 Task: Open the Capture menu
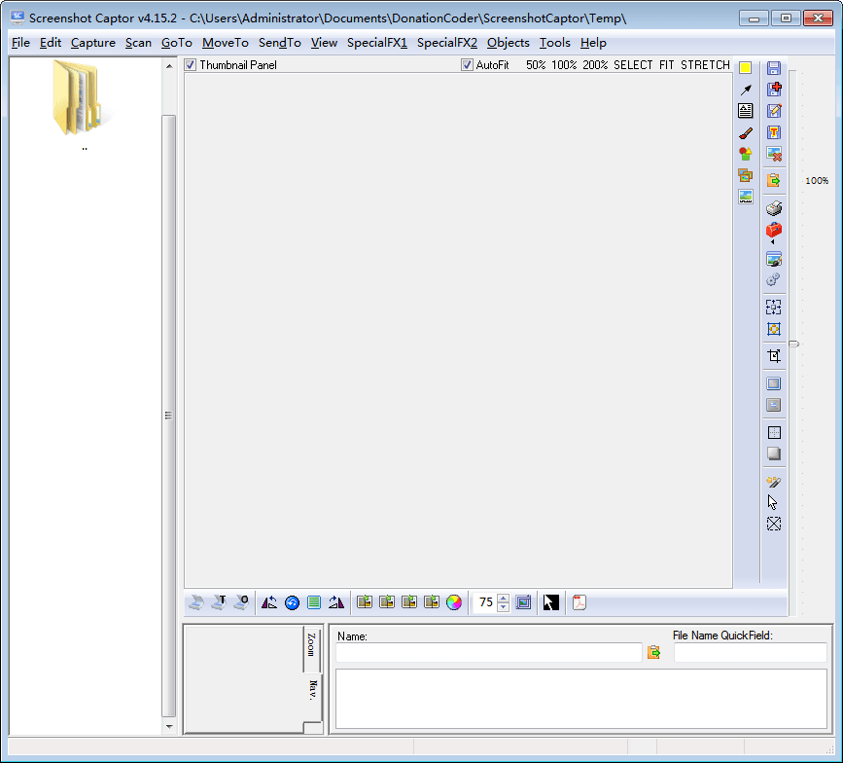click(93, 43)
